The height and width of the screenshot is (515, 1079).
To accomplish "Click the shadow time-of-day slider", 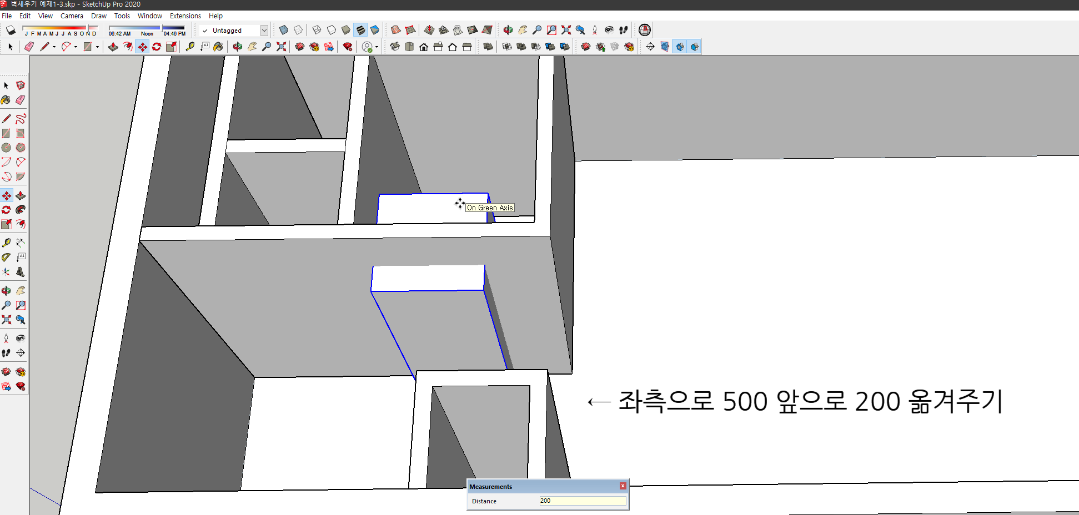I will click(147, 27).
